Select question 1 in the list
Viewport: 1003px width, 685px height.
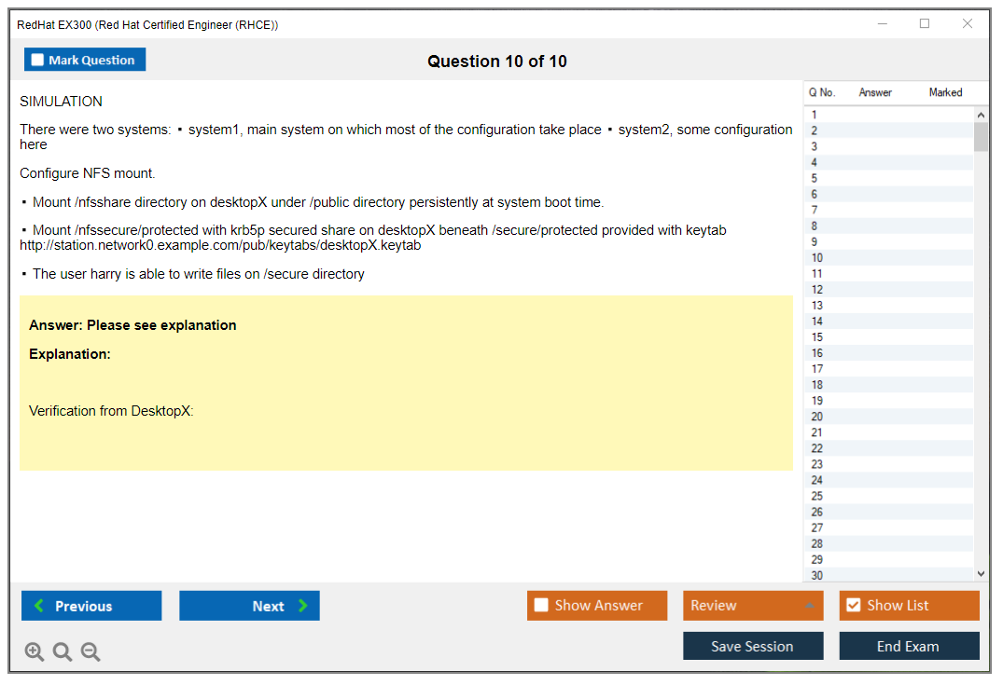point(815,115)
